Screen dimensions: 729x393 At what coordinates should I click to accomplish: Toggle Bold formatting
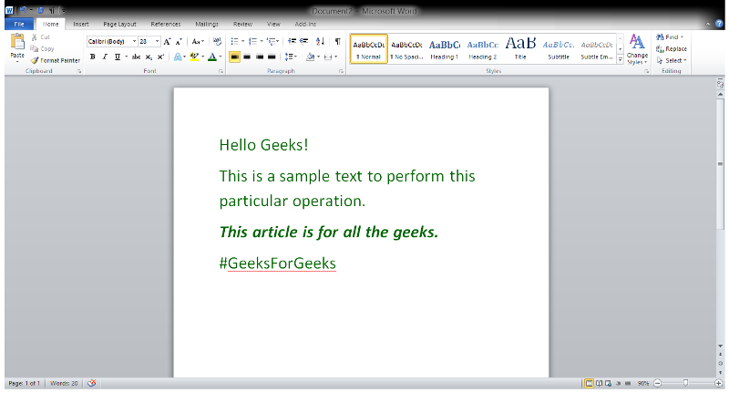(93, 57)
